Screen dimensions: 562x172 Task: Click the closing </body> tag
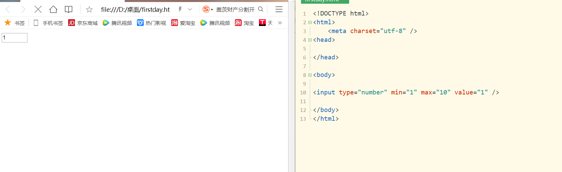[x=326, y=110]
